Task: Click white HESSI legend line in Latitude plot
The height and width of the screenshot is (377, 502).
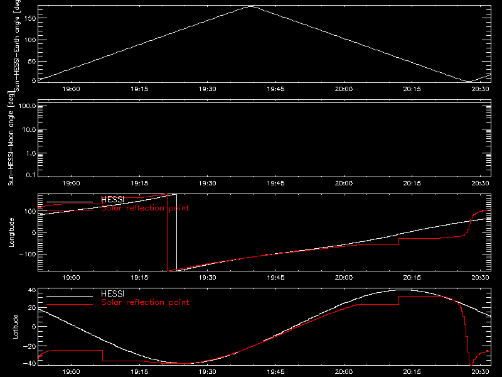Action: click(x=70, y=296)
